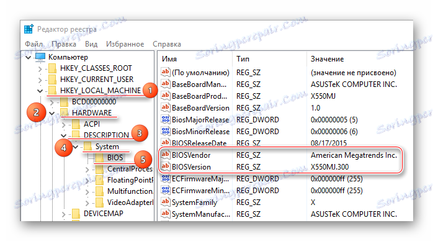Open the Избранное menu
This screenshot has width=433, height=241.
[125, 44]
